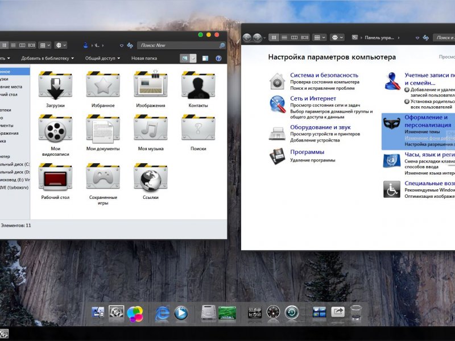
Task: Open the round dark dashboard dock icon
Action: (273, 313)
